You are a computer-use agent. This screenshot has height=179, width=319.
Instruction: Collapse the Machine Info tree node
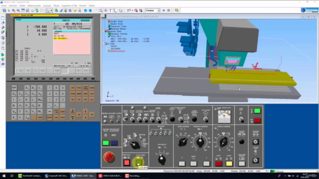click(x=103, y=31)
